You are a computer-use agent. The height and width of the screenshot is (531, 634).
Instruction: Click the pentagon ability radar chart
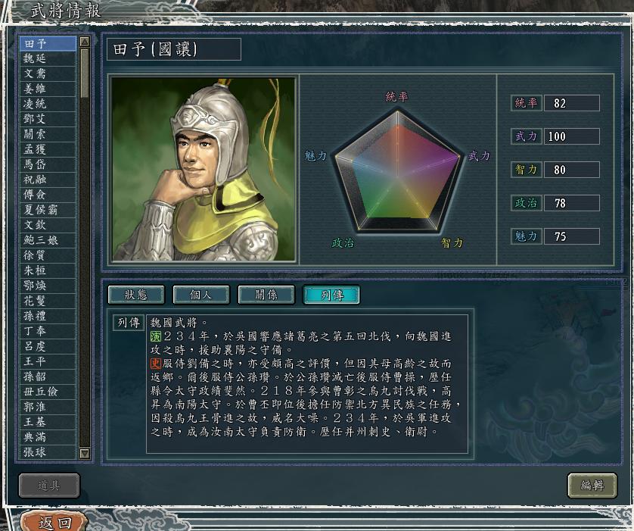click(x=398, y=170)
